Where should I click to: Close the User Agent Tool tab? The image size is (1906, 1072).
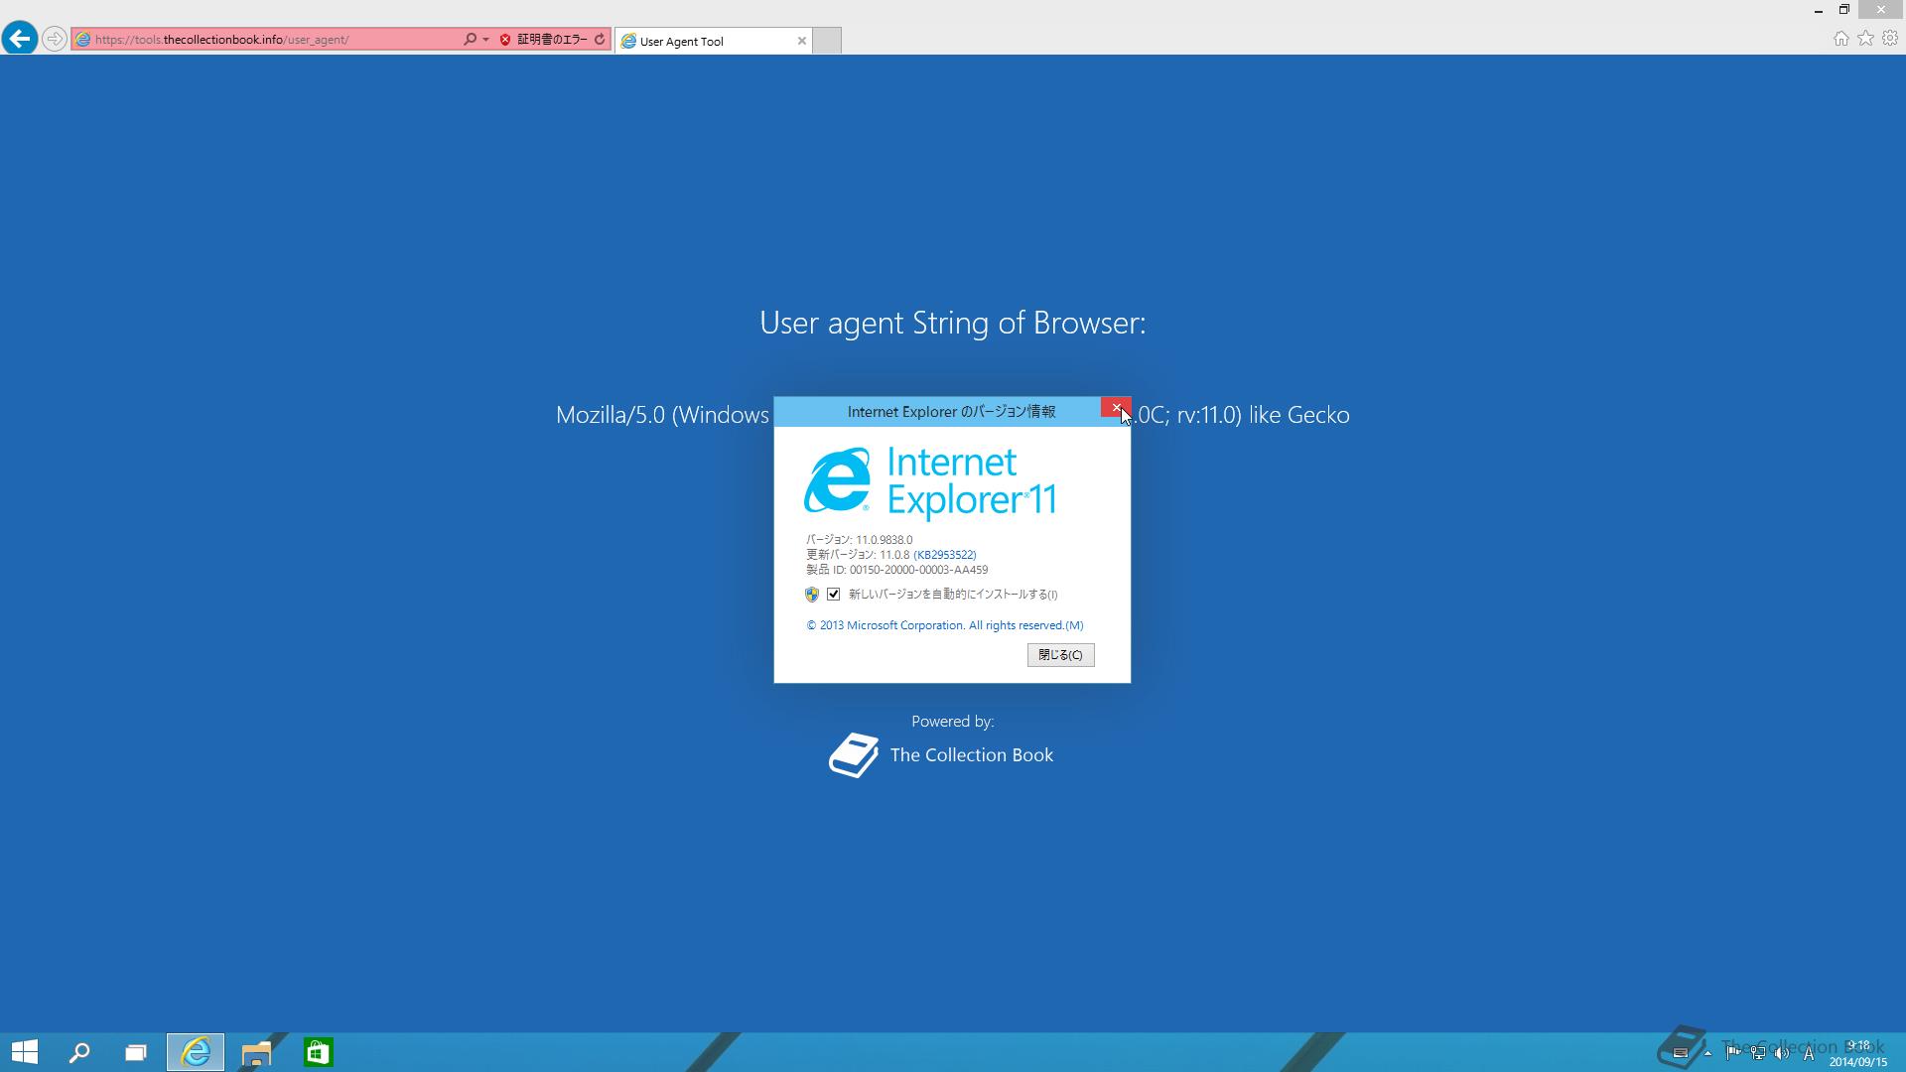801,41
